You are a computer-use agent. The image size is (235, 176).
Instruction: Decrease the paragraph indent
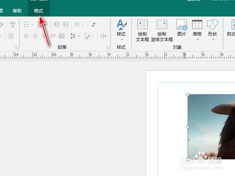[x=57, y=25]
